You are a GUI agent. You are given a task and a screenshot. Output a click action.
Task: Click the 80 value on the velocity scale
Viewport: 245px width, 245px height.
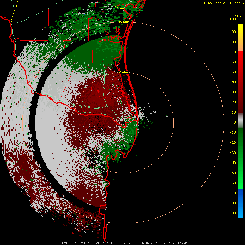coord(234,42)
